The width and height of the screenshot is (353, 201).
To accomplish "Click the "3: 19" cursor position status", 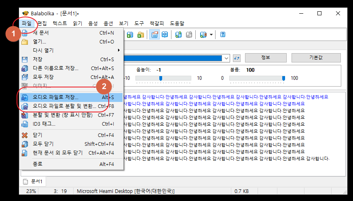I will point(60,191).
